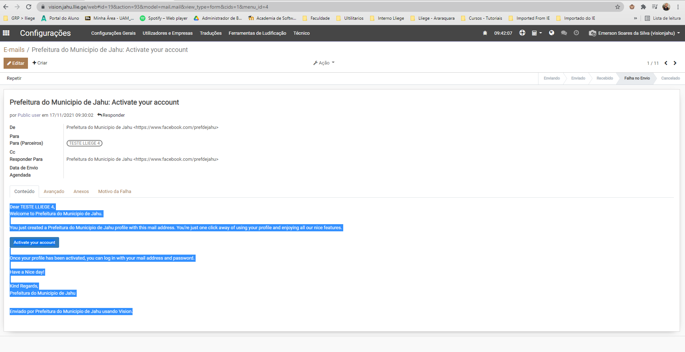The width and height of the screenshot is (685, 352).
Task: Set status to Recebido
Action: (x=604, y=78)
